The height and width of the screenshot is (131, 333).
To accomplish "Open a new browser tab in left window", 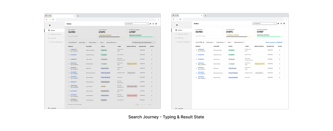I will [x=78, y=16].
